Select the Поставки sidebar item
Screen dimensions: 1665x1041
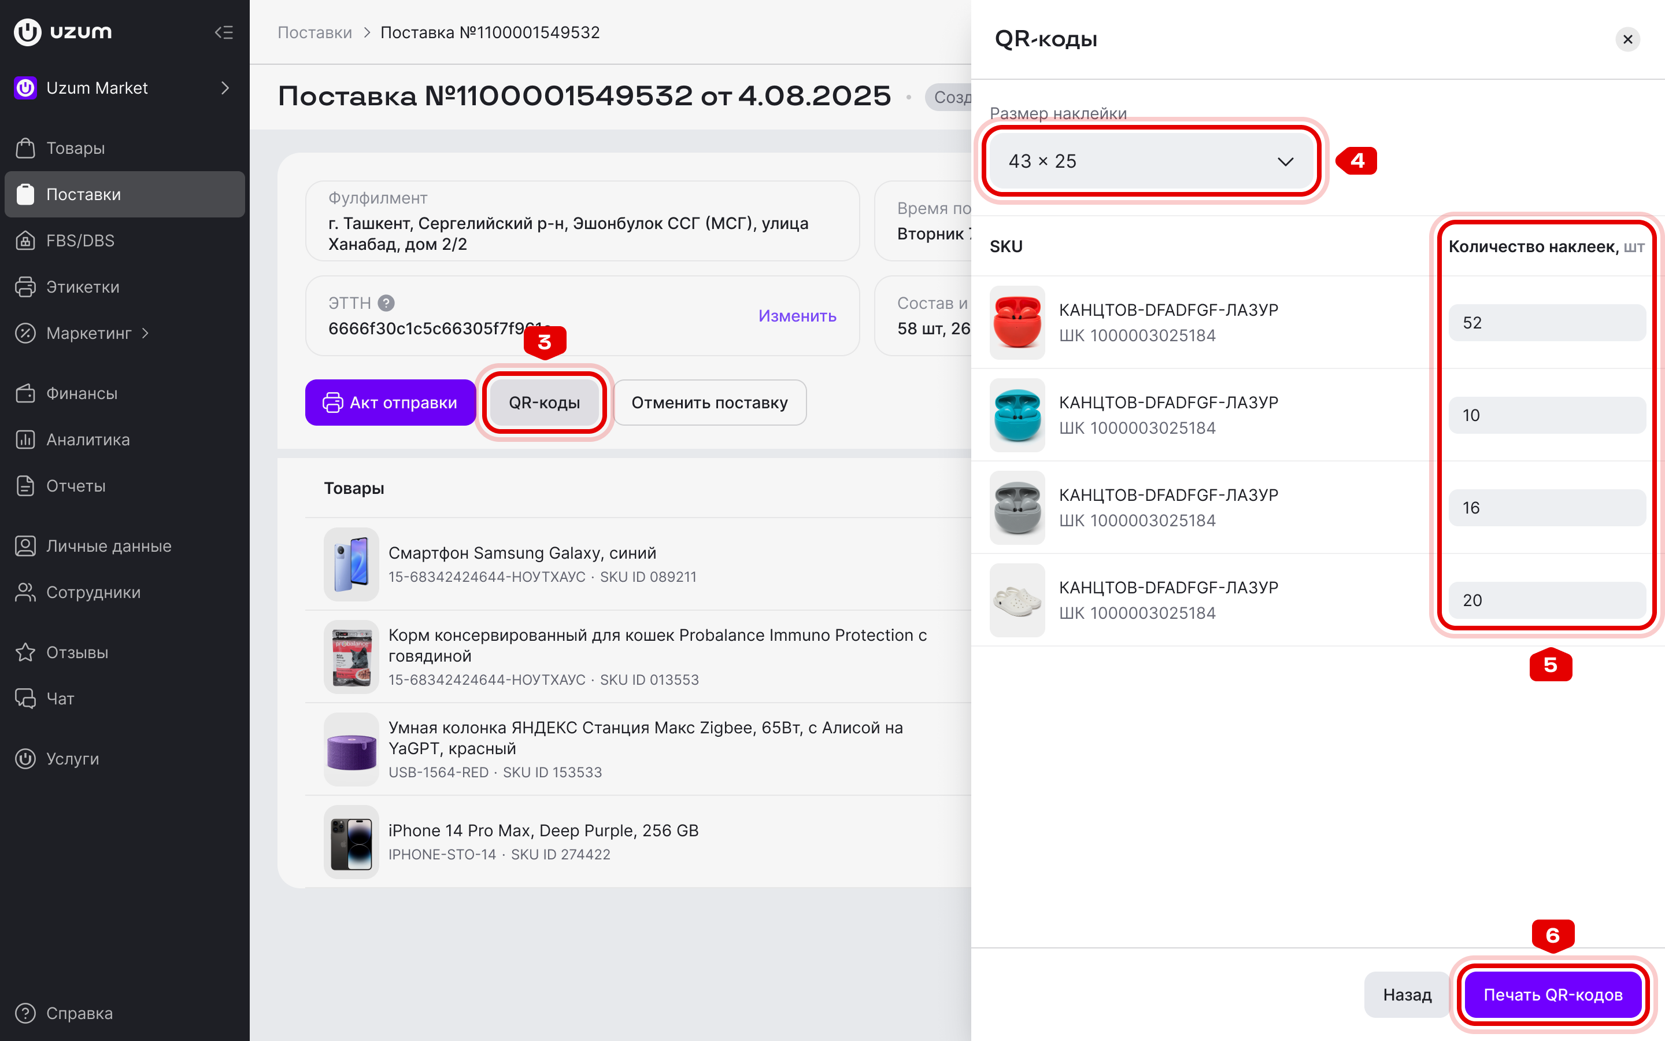124,194
